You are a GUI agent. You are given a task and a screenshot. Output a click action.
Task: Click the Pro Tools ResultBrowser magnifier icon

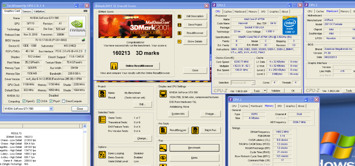[163, 130]
